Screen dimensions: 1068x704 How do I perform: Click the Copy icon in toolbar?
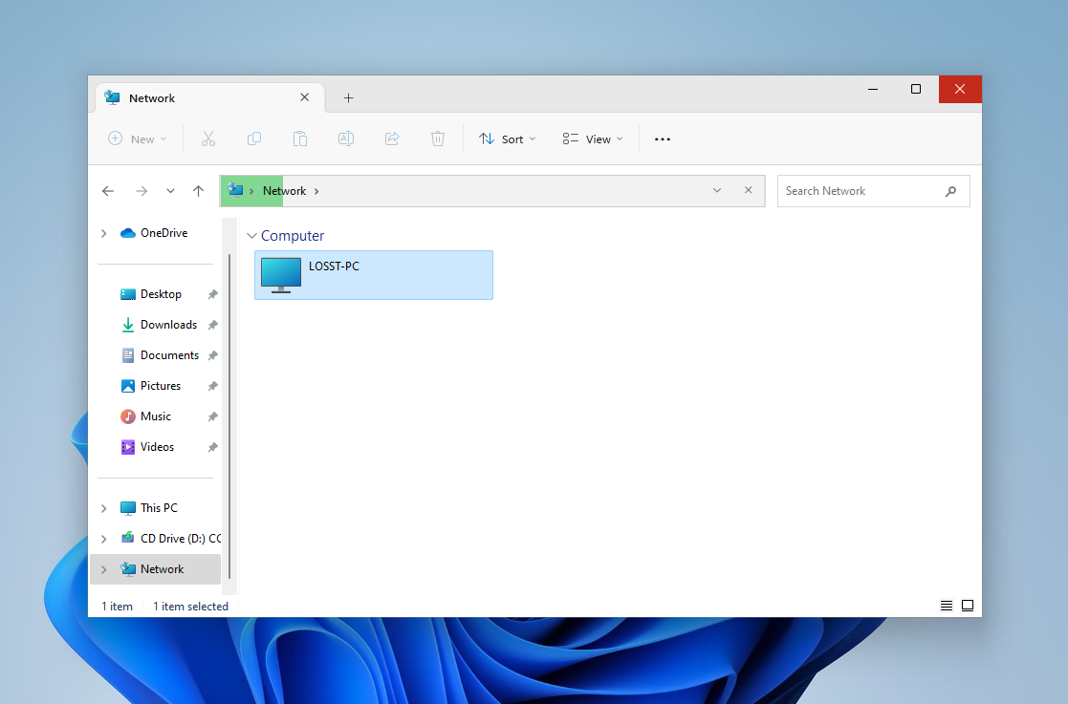point(254,139)
